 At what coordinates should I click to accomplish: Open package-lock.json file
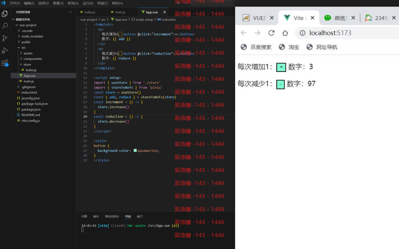pyautogui.click(x=44, y=104)
